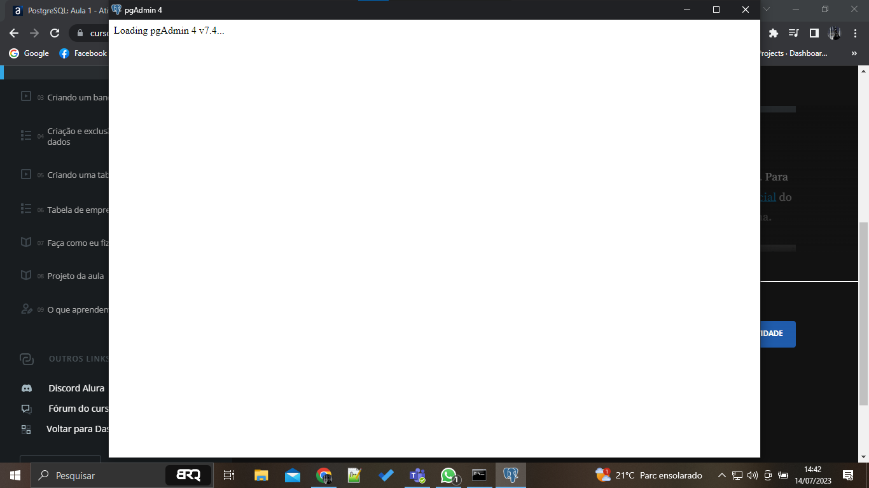Open Chrome extensions puzzle icon
The height and width of the screenshot is (488, 869).
(774, 33)
